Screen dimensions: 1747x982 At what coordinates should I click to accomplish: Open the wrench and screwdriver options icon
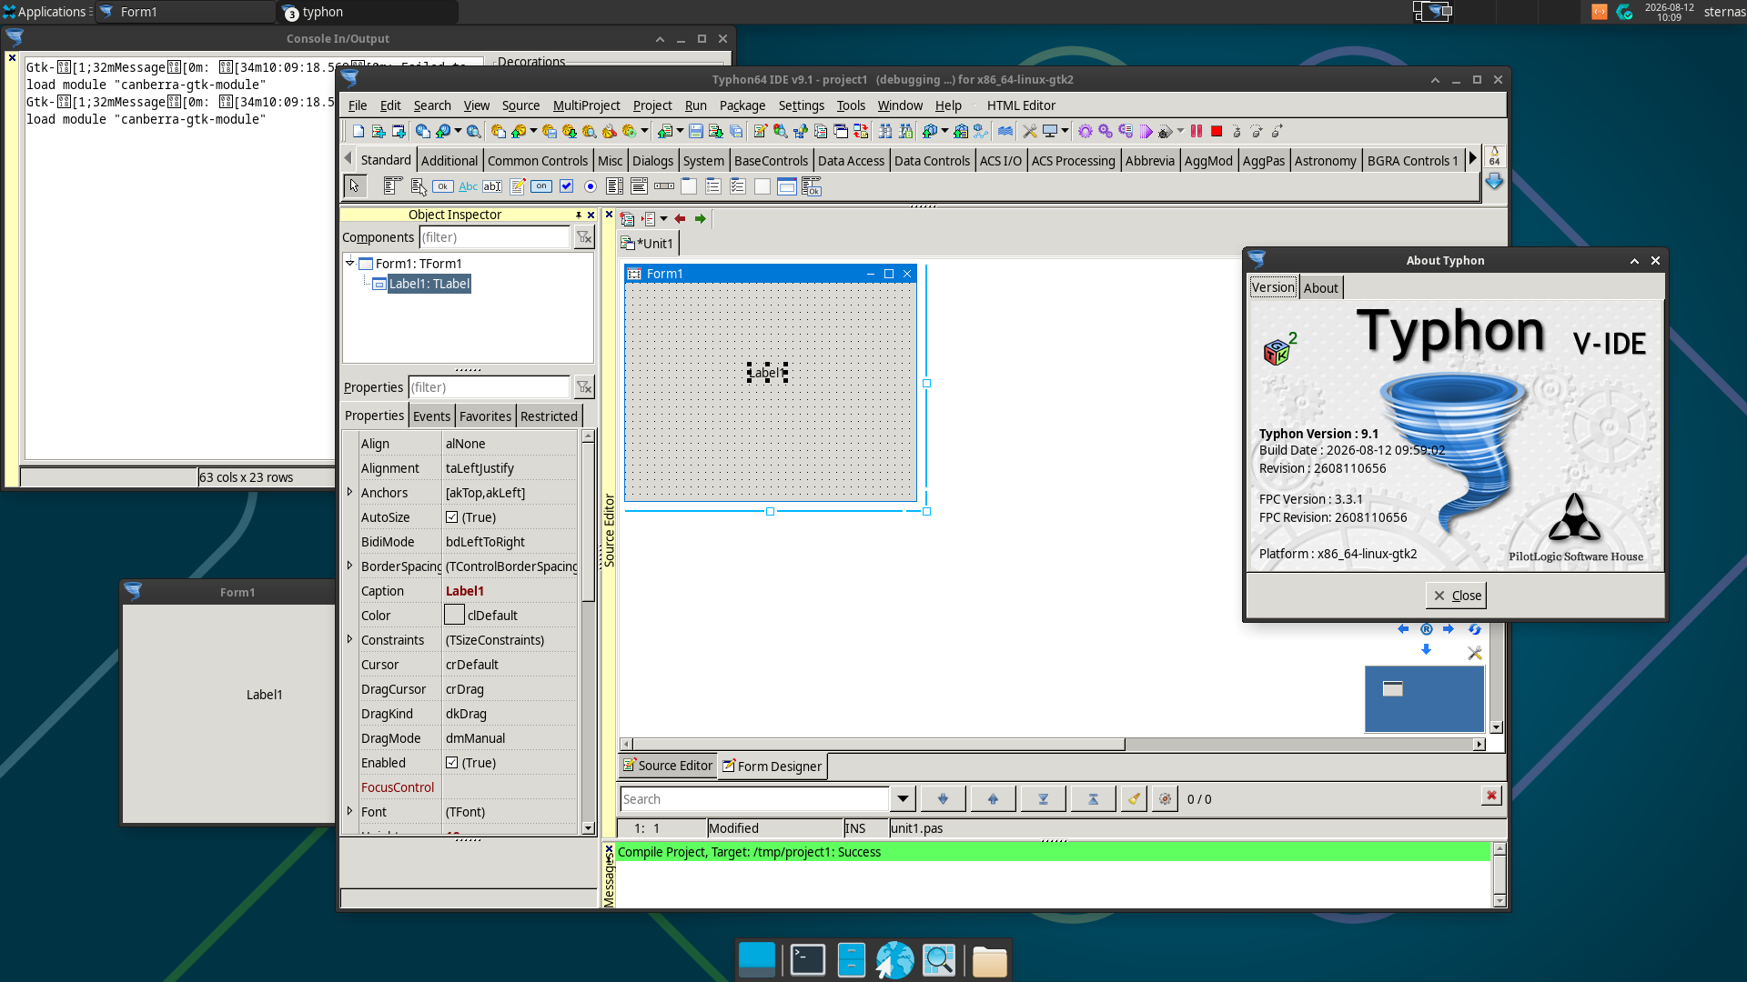click(1029, 132)
